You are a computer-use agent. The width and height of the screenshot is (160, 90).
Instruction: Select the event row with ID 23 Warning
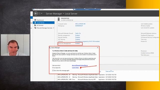click(x=87, y=77)
